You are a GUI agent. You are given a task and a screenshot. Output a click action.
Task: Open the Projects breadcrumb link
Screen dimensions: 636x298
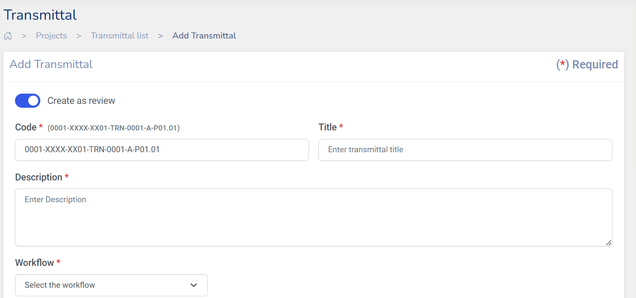[x=51, y=36]
